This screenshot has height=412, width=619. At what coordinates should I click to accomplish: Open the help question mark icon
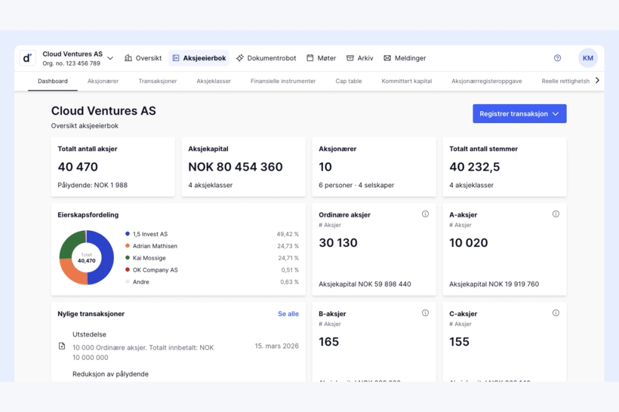(x=558, y=58)
